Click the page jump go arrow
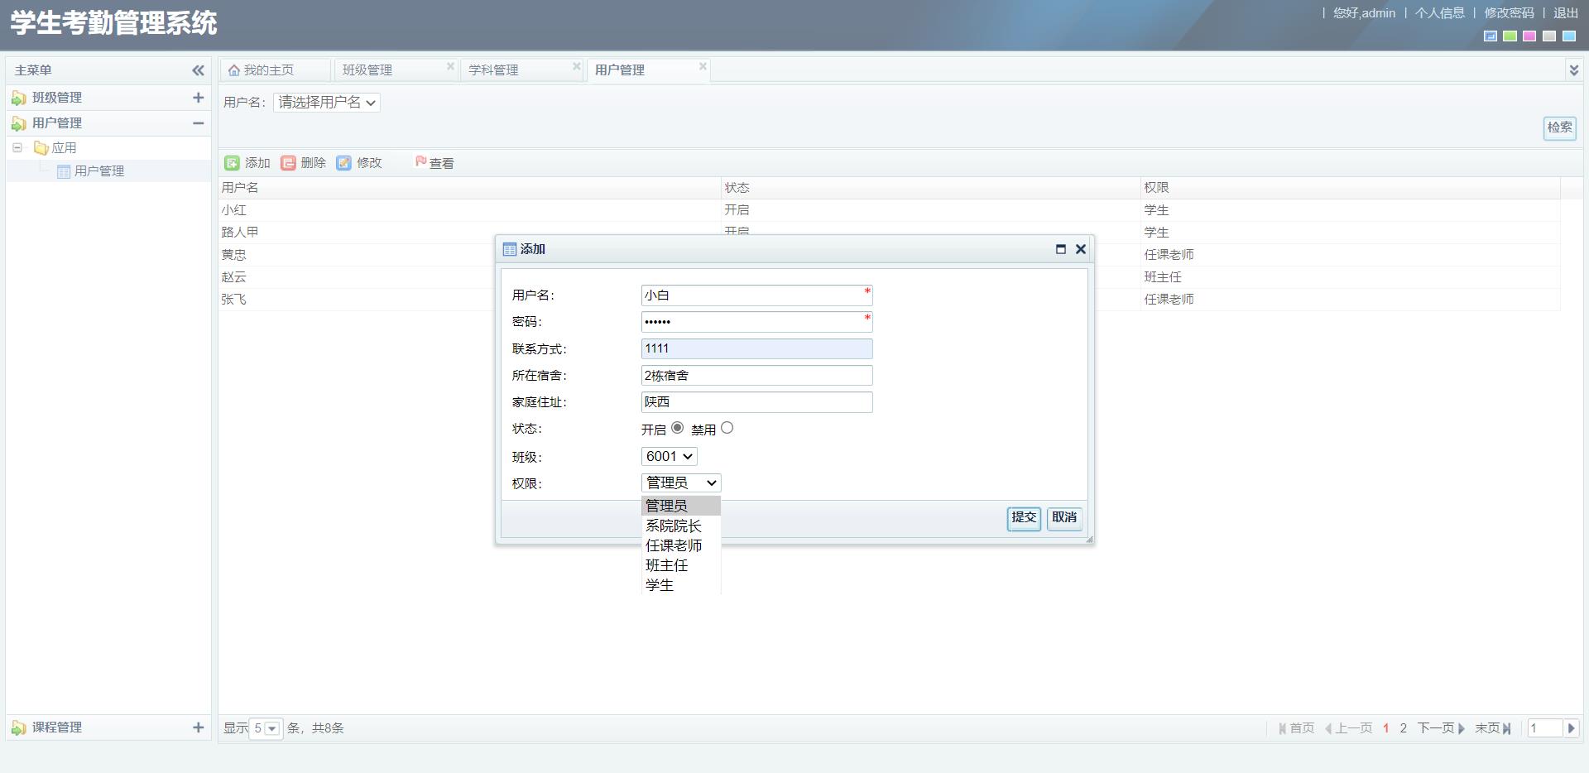1589x773 pixels. 1571,728
